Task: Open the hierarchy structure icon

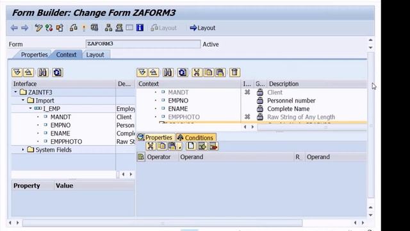Action: [108, 28]
